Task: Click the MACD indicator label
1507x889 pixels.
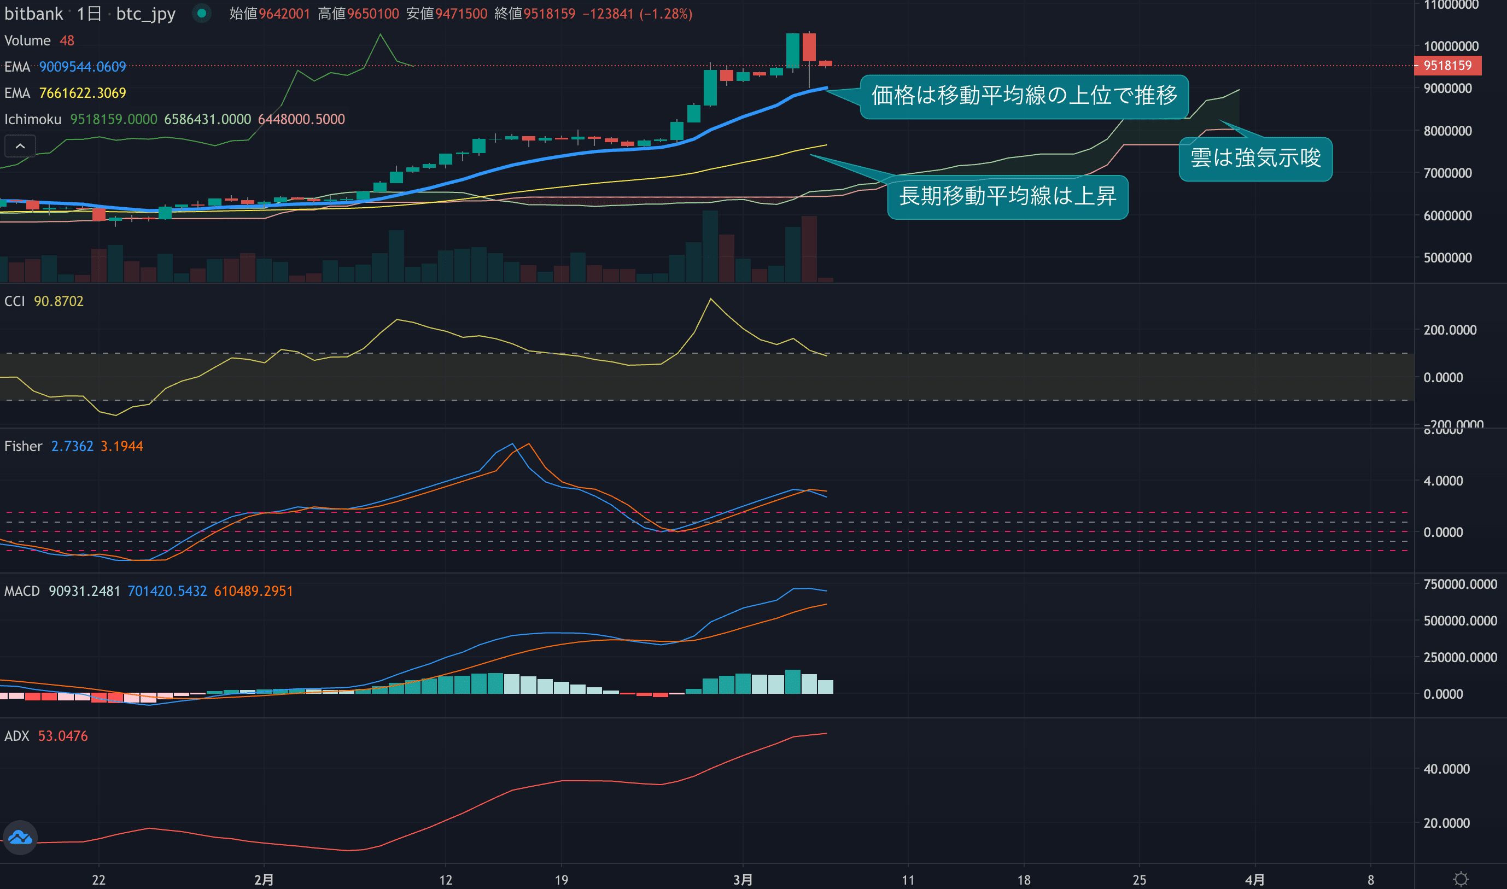Action: click(21, 590)
